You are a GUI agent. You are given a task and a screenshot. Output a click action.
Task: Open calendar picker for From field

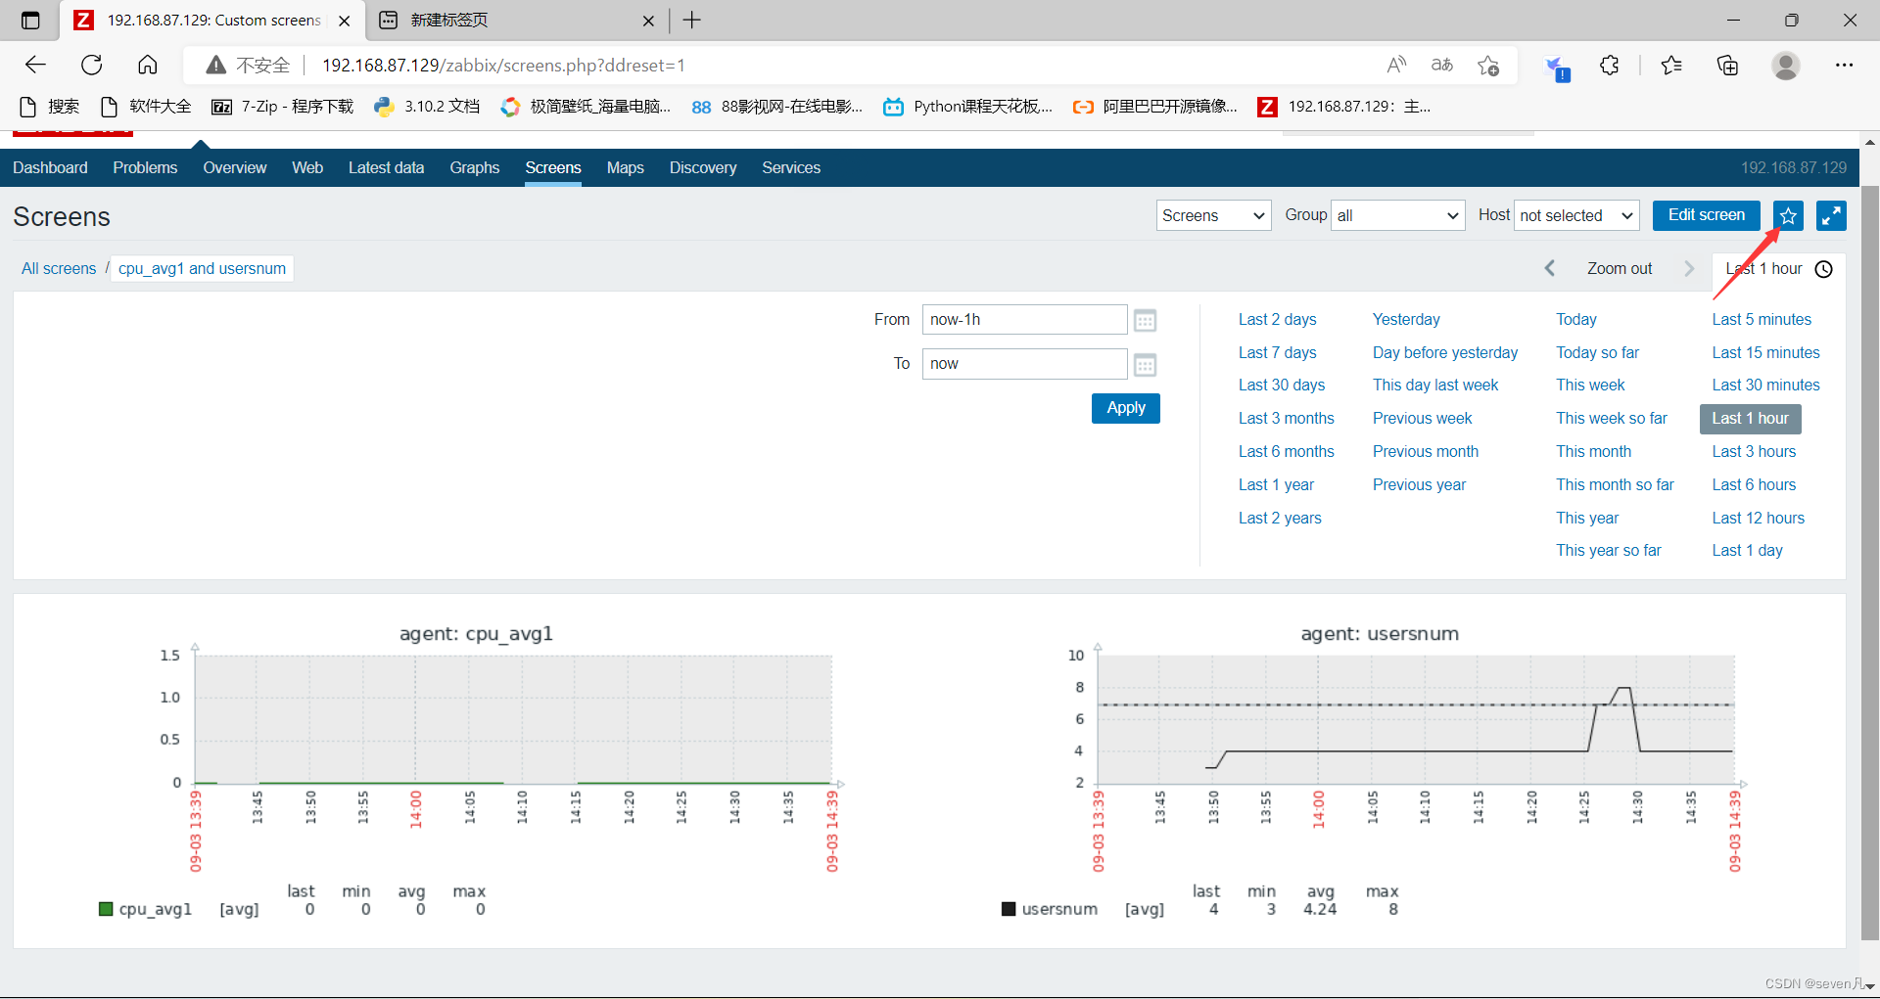tap(1145, 320)
